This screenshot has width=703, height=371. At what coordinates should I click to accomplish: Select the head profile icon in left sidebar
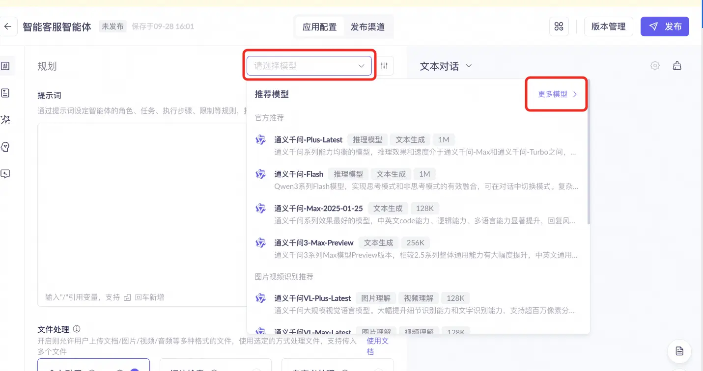[x=6, y=147]
